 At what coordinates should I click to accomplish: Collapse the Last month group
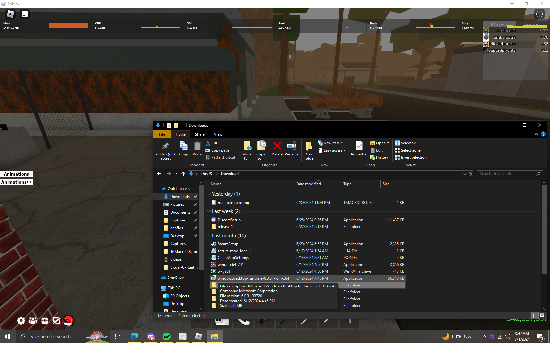click(209, 236)
